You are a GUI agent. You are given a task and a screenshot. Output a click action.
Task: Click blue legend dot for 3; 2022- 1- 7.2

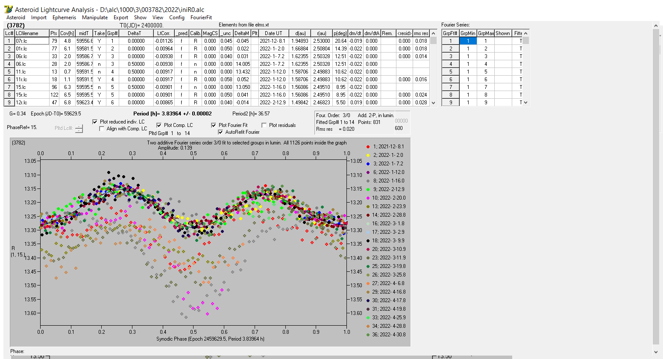(368, 164)
